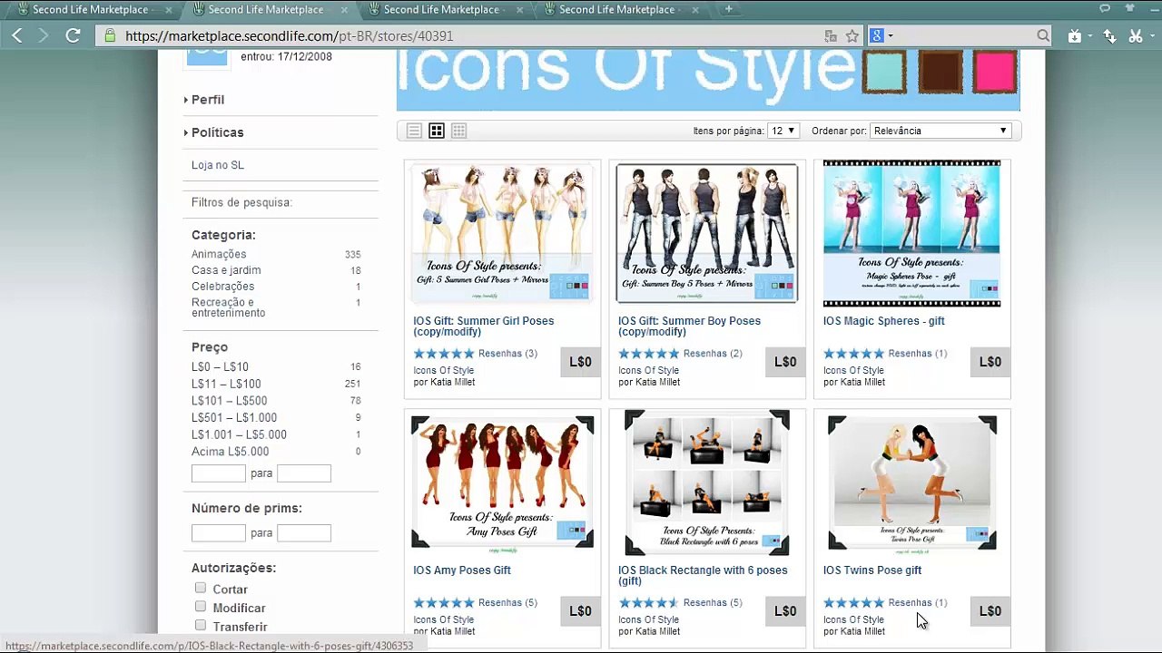Click the minimum price input field
1162x653 pixels.
tap(218, 473)
